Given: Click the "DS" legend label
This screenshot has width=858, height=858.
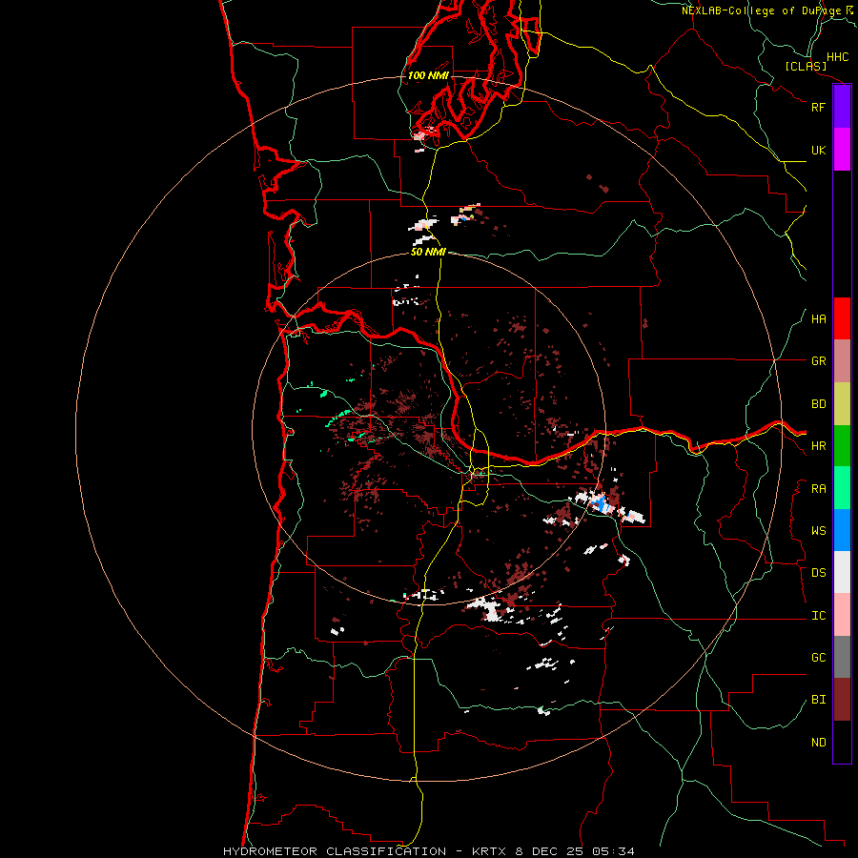Looking at the screenshot, I should click(818, 573).
